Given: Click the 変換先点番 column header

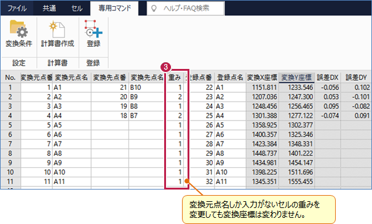Looking at the screenshot, I should pyautogui.click(x=110, y=78).
